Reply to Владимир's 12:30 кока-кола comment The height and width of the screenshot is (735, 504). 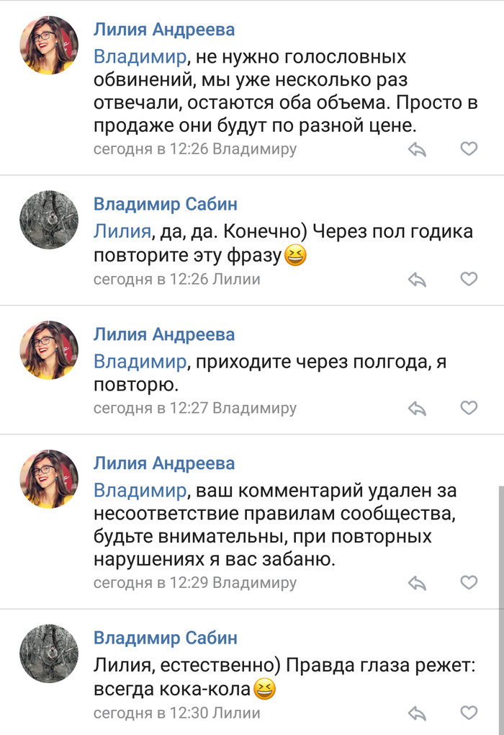418,713
